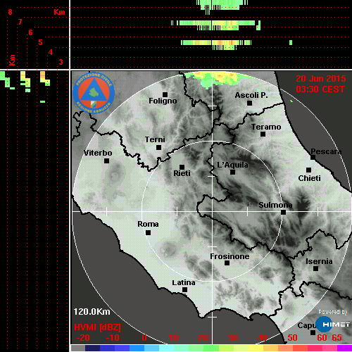Click the vertical Km axis label
Image resolution: width=352 pixels, height=352 pixels.
12,60
